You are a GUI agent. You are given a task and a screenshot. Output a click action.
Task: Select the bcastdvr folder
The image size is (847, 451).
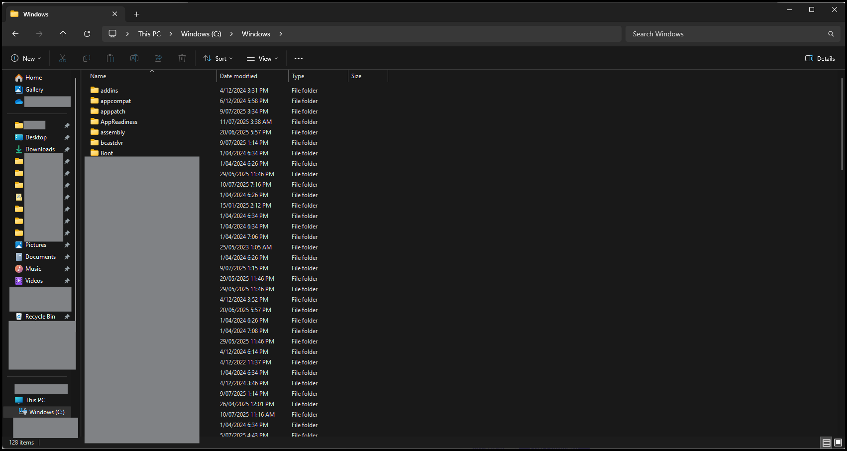107,143
